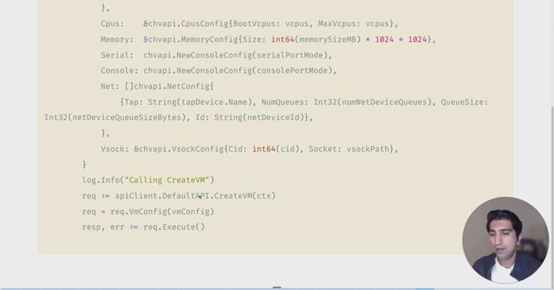Image resolution: width=554 pixels, height=290 pixels.
Task: Click req.Execute() on the last line
Action: click(174, 227)
